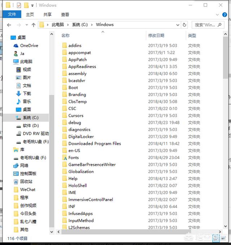Click the navigation pane scroll-up arrow
Viewport: 231px width, 245px height.
pyautogui.click(x=52, y=34)
